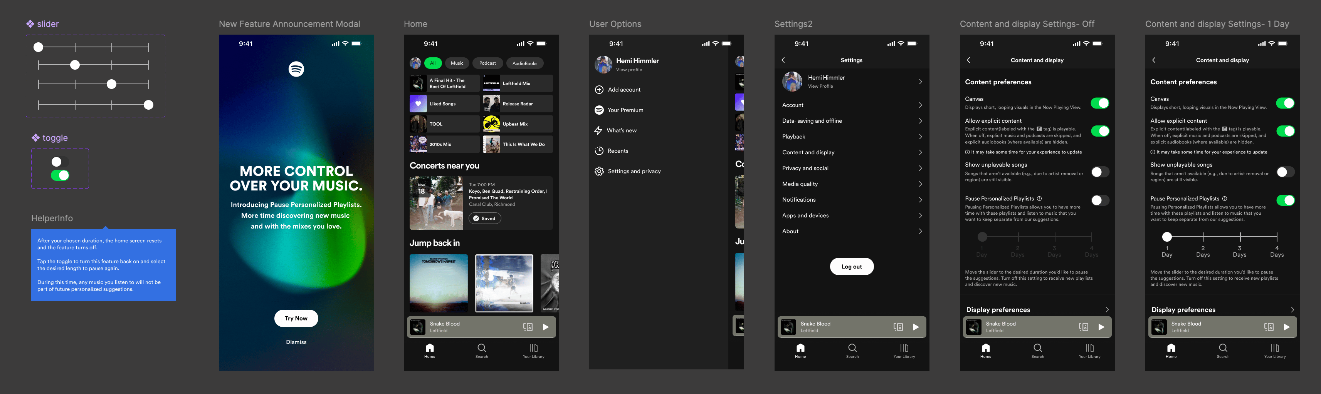Enable Pause Personalized Playlists in Settings- Off frame
The height and width of the screenshot is (394, 1321).
coord(1099,200)
